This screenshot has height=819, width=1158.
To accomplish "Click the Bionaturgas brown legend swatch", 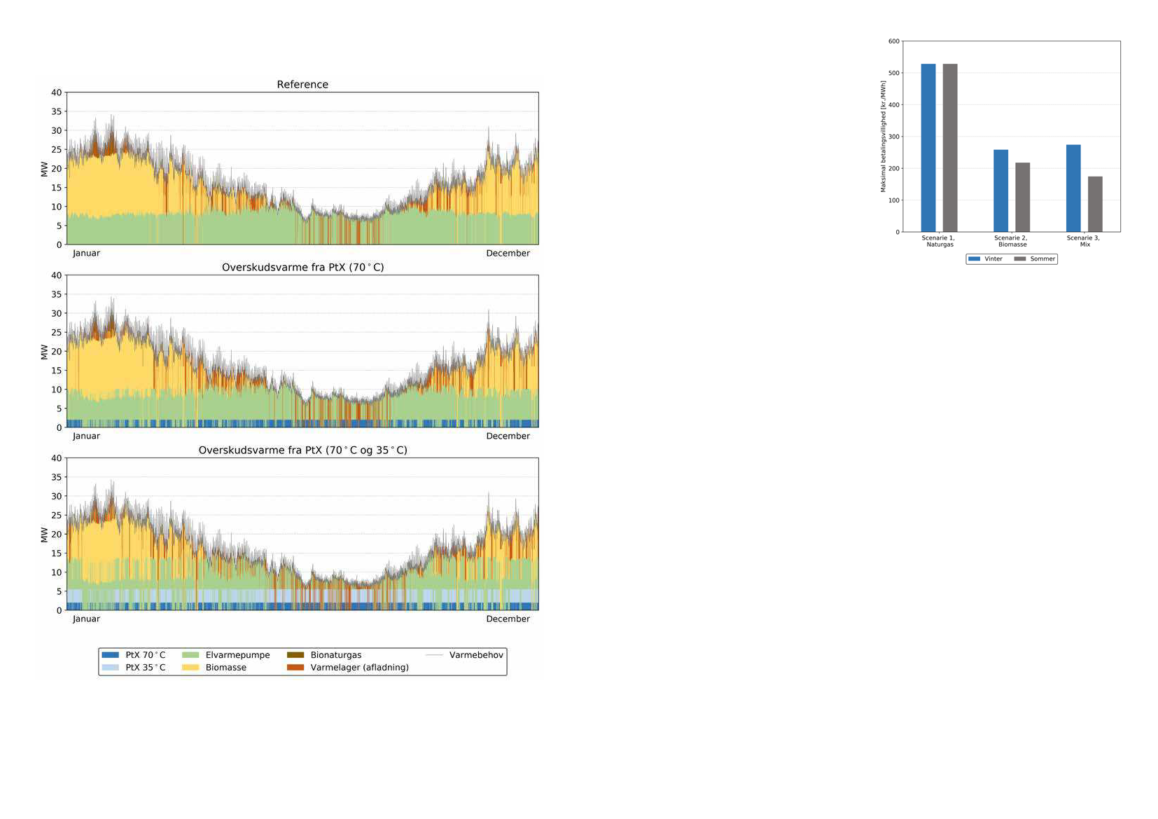I will pos(295,655).
